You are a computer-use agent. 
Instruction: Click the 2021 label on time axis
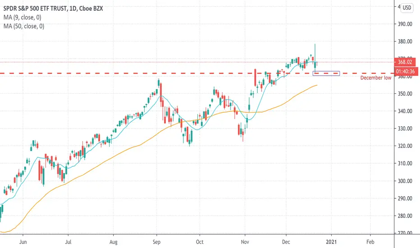click(331, 242)
